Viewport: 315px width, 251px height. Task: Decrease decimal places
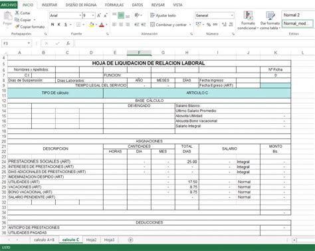(231, 25)
